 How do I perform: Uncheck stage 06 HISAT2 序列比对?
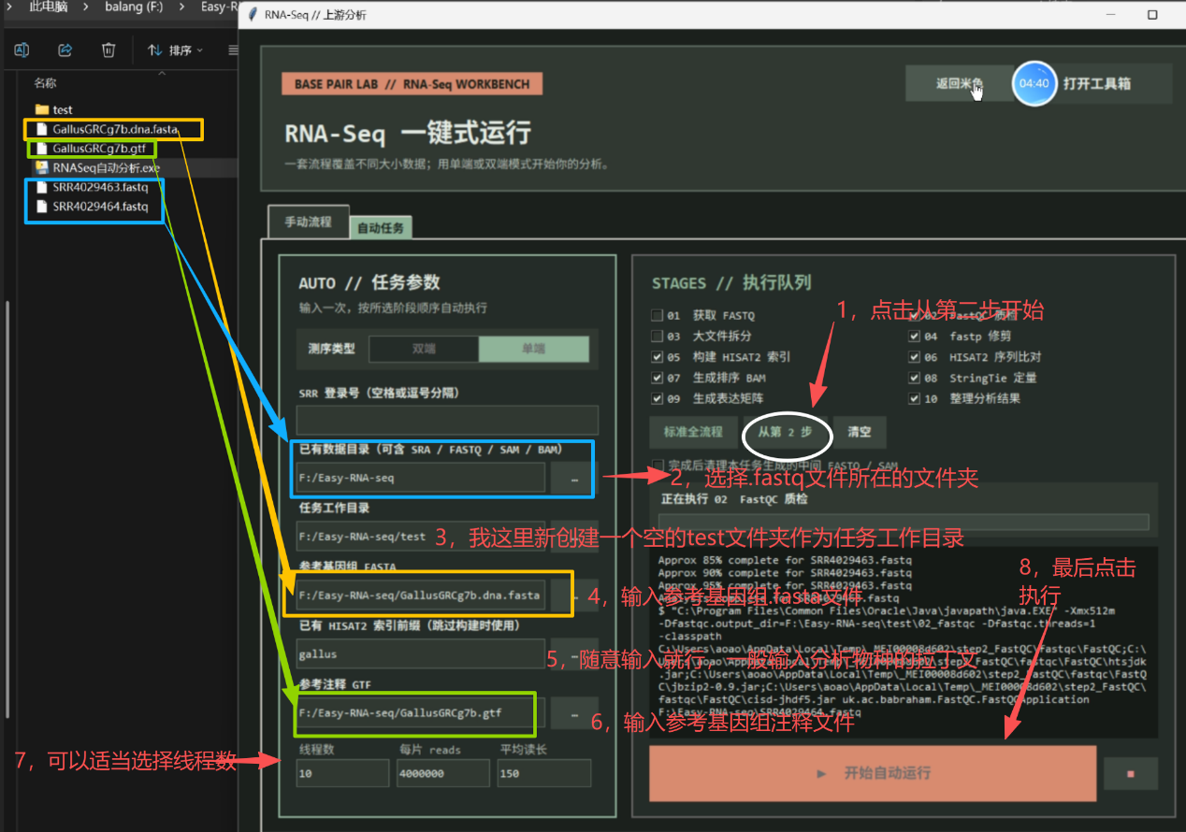(x=914, y=357)
